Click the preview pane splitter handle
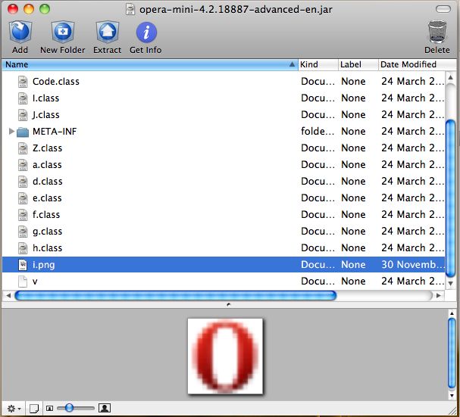Screen dimensions: 460x417 229,305
